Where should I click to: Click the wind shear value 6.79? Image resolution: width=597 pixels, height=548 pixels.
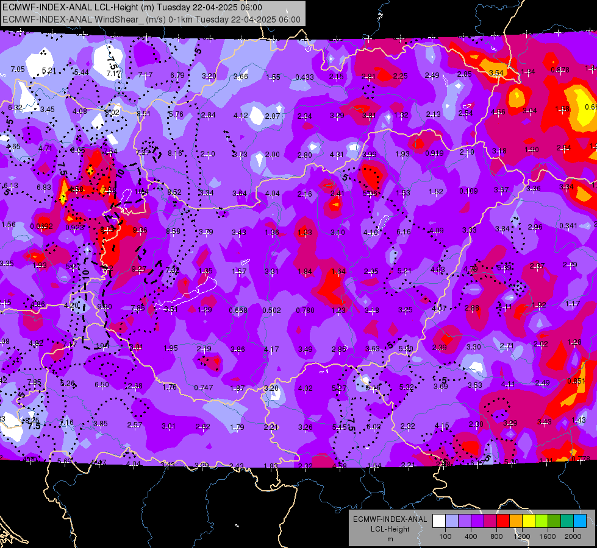(x=177, y=76)
